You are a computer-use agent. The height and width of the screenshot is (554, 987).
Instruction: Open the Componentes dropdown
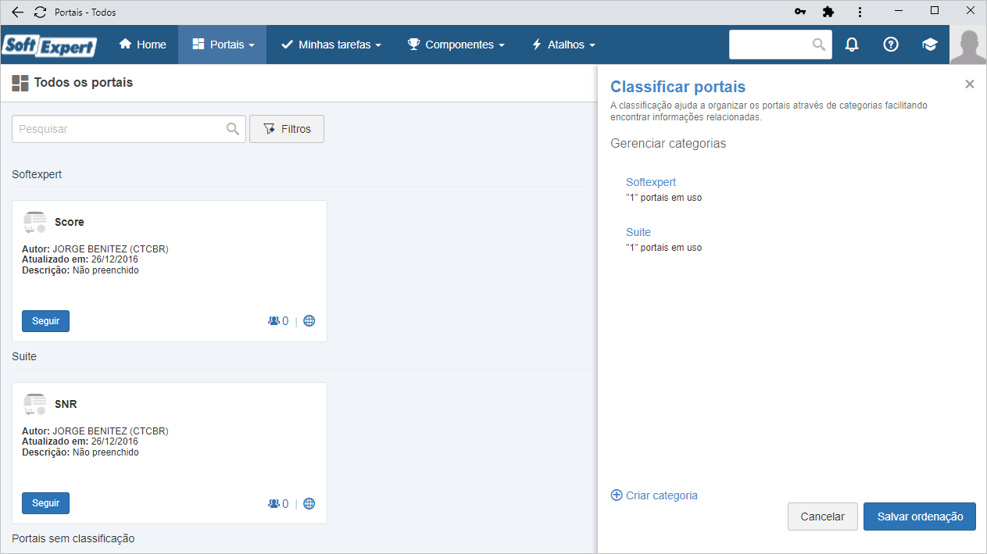pyautogui.click(x=456, y=45)
